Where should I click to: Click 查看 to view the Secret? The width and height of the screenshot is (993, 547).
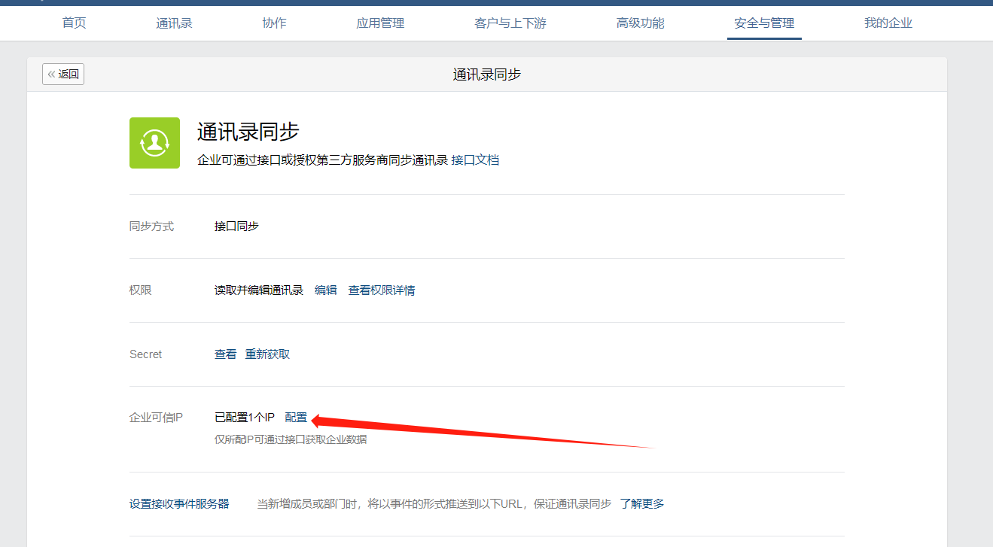(226, 354)
